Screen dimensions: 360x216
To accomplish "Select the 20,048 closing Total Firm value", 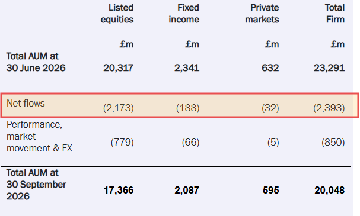I will pyautogui.click(x=330, y=190).
